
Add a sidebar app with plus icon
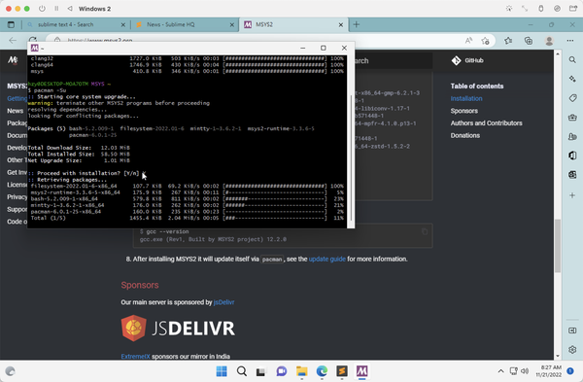(572, 195)
